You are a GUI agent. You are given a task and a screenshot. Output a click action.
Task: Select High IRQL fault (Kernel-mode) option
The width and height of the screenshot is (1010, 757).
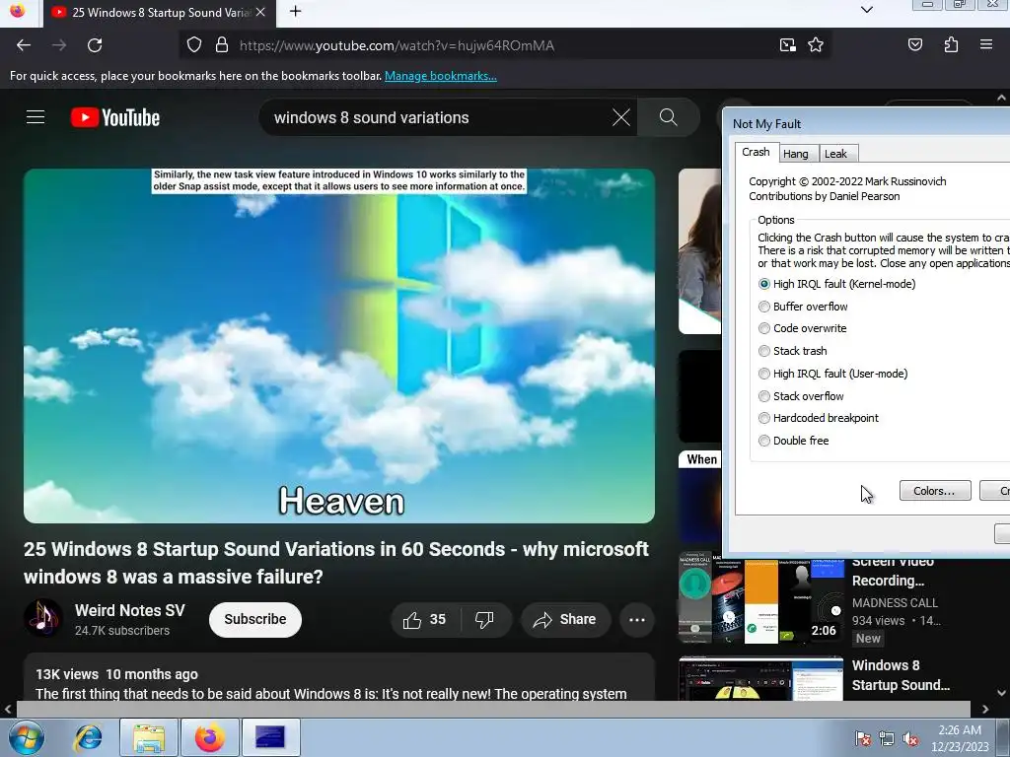tap(837, 284)
